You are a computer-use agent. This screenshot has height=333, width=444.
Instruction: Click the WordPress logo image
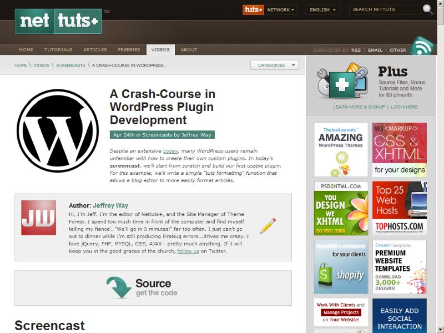pos(58,130)
